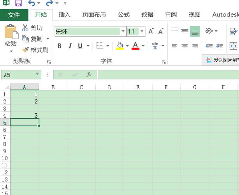Click the formula bar input area
Screen dimensions: 239x195
[x=168, y=75]
